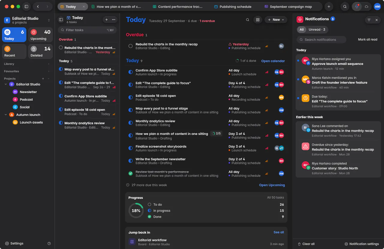Open help icon at sidebar bottom

pyautogui.click(x=49, y=244)
